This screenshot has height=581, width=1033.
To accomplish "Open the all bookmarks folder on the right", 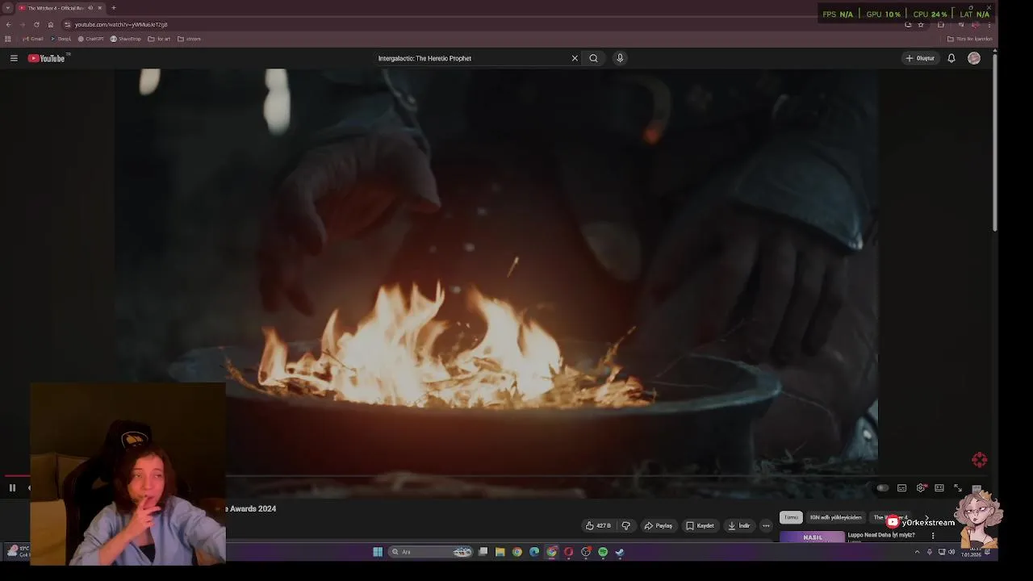I will (970, 39).
